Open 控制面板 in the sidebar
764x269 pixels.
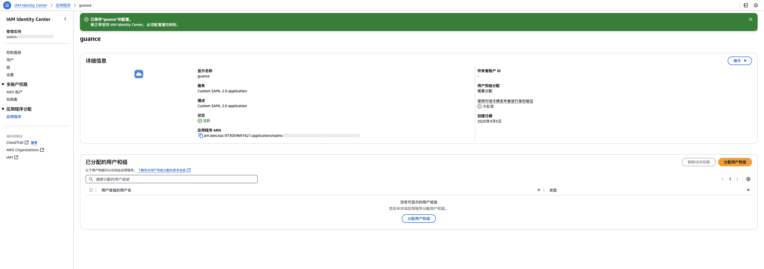point(14,53)
